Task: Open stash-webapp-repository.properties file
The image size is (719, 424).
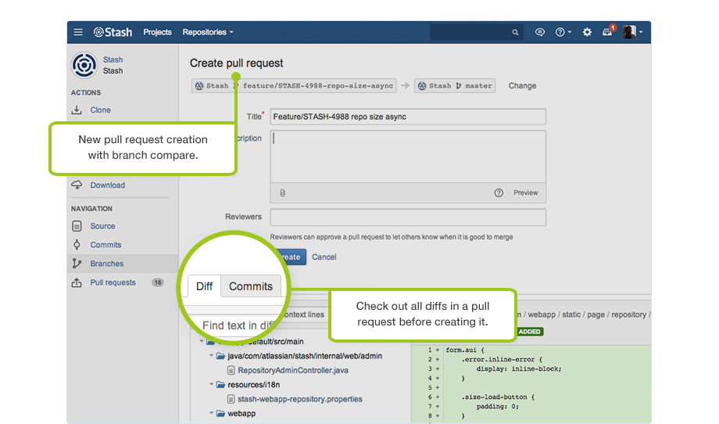Action: click(300, 399)
